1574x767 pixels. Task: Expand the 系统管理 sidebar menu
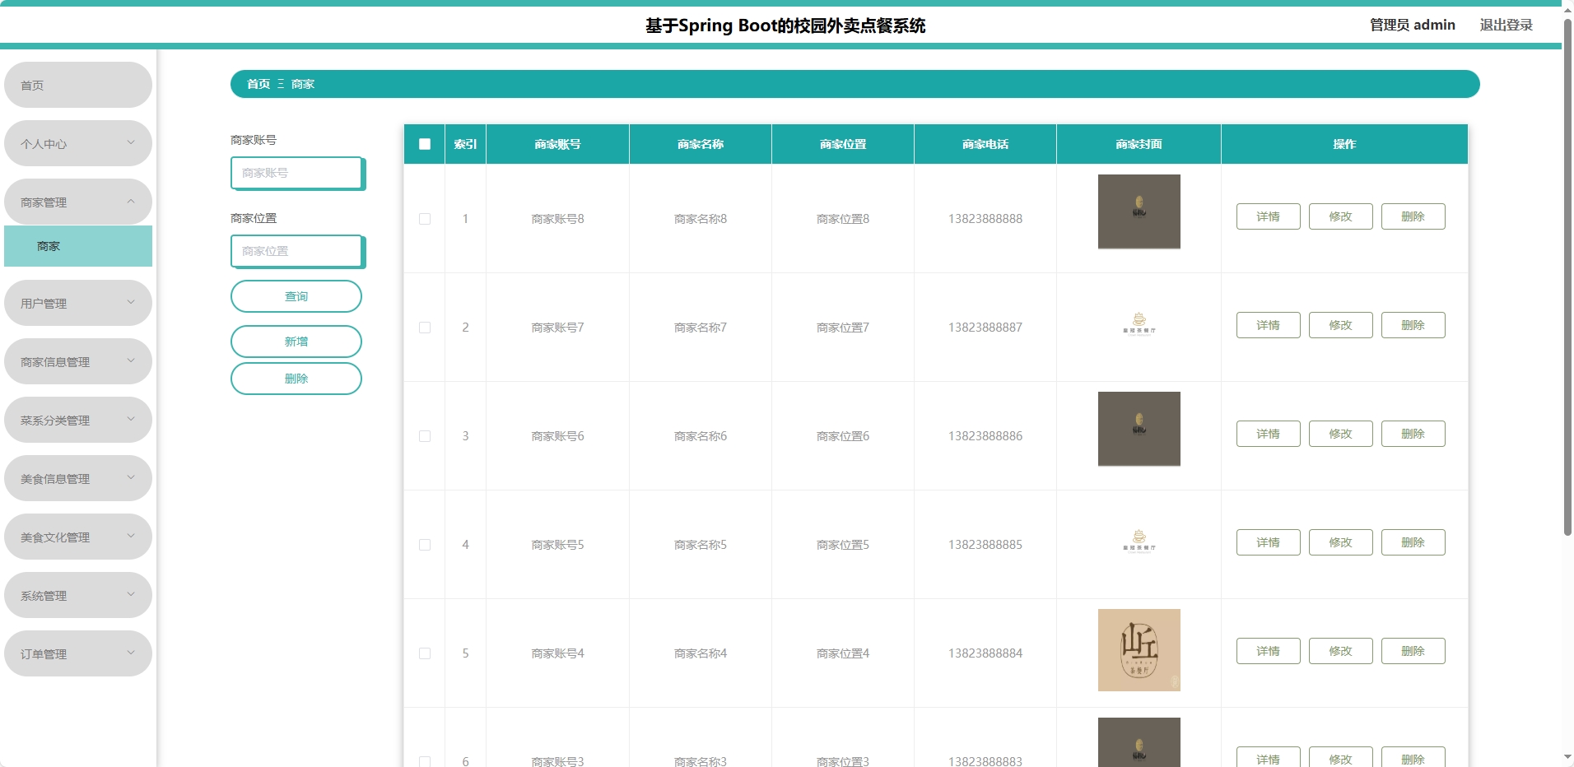click(78, 595)
